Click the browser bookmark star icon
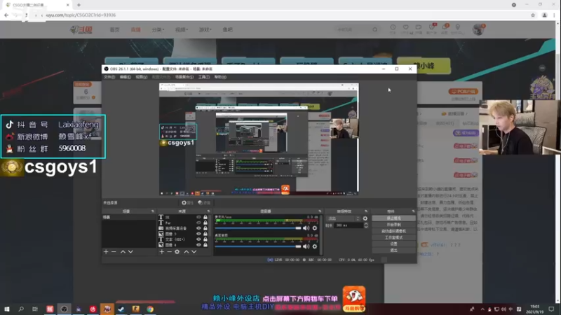Viewport: 561px width, 315px height. click(x=533, y=15)
